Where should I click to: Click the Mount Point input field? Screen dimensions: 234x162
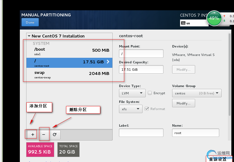141,54
